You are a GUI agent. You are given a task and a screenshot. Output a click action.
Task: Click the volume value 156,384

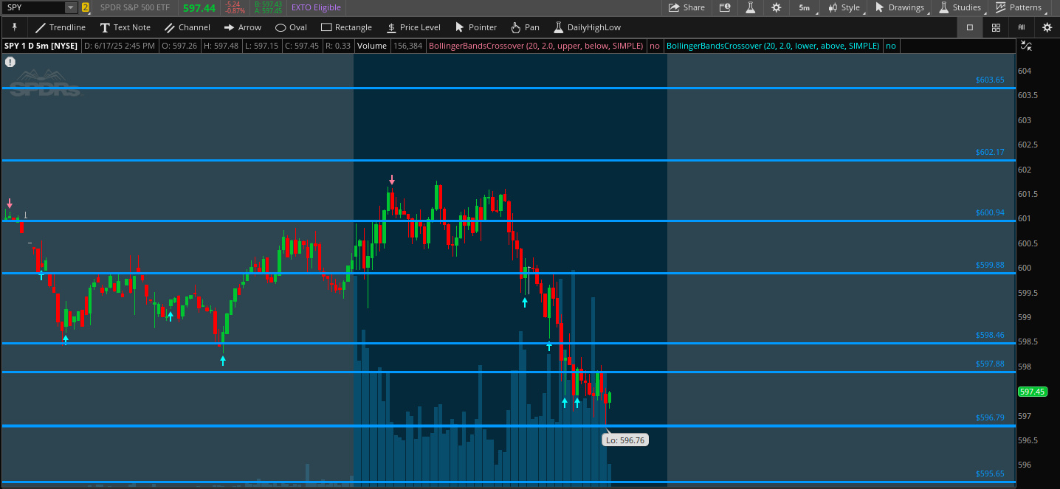pos(408,46)
